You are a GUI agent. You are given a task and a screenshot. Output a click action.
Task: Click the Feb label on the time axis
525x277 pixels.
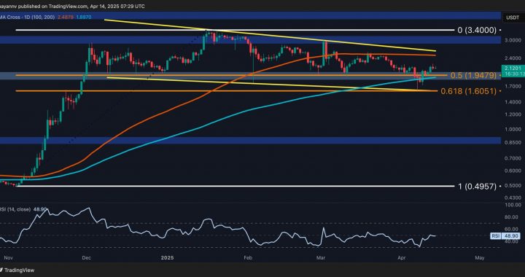click(247, 257)
